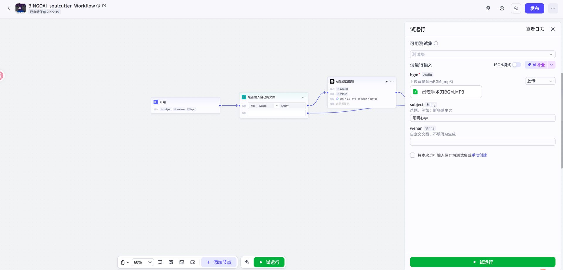
Task: Click the comment icon in bottom toolbar
Action: (160, 262)
